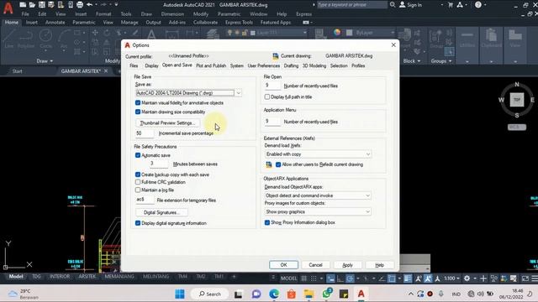Screen dimensions: 538x302
Task: Expand the Draw panel flyout
Action: pyautogui.click(x=45, y=61)
